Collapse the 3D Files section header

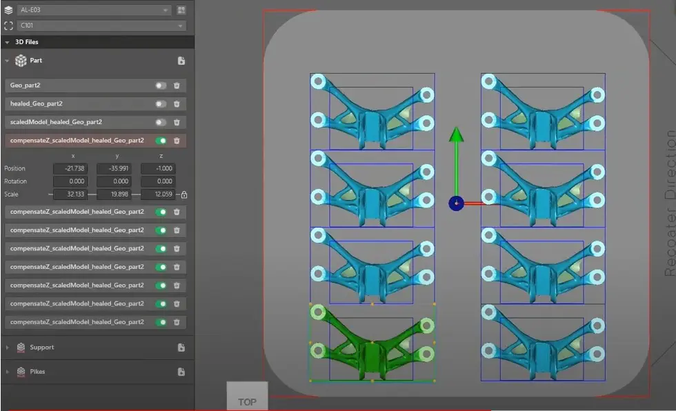7,42
